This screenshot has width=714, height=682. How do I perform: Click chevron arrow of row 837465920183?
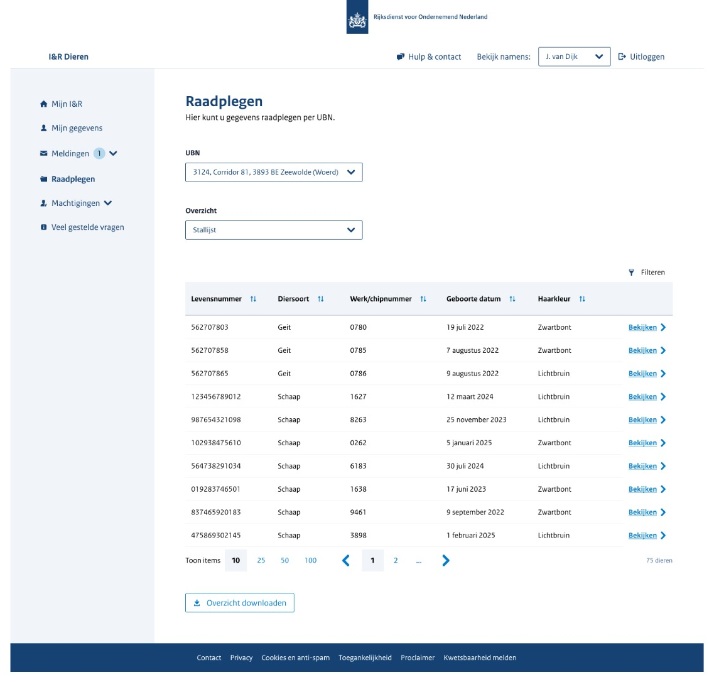(663, 512)
